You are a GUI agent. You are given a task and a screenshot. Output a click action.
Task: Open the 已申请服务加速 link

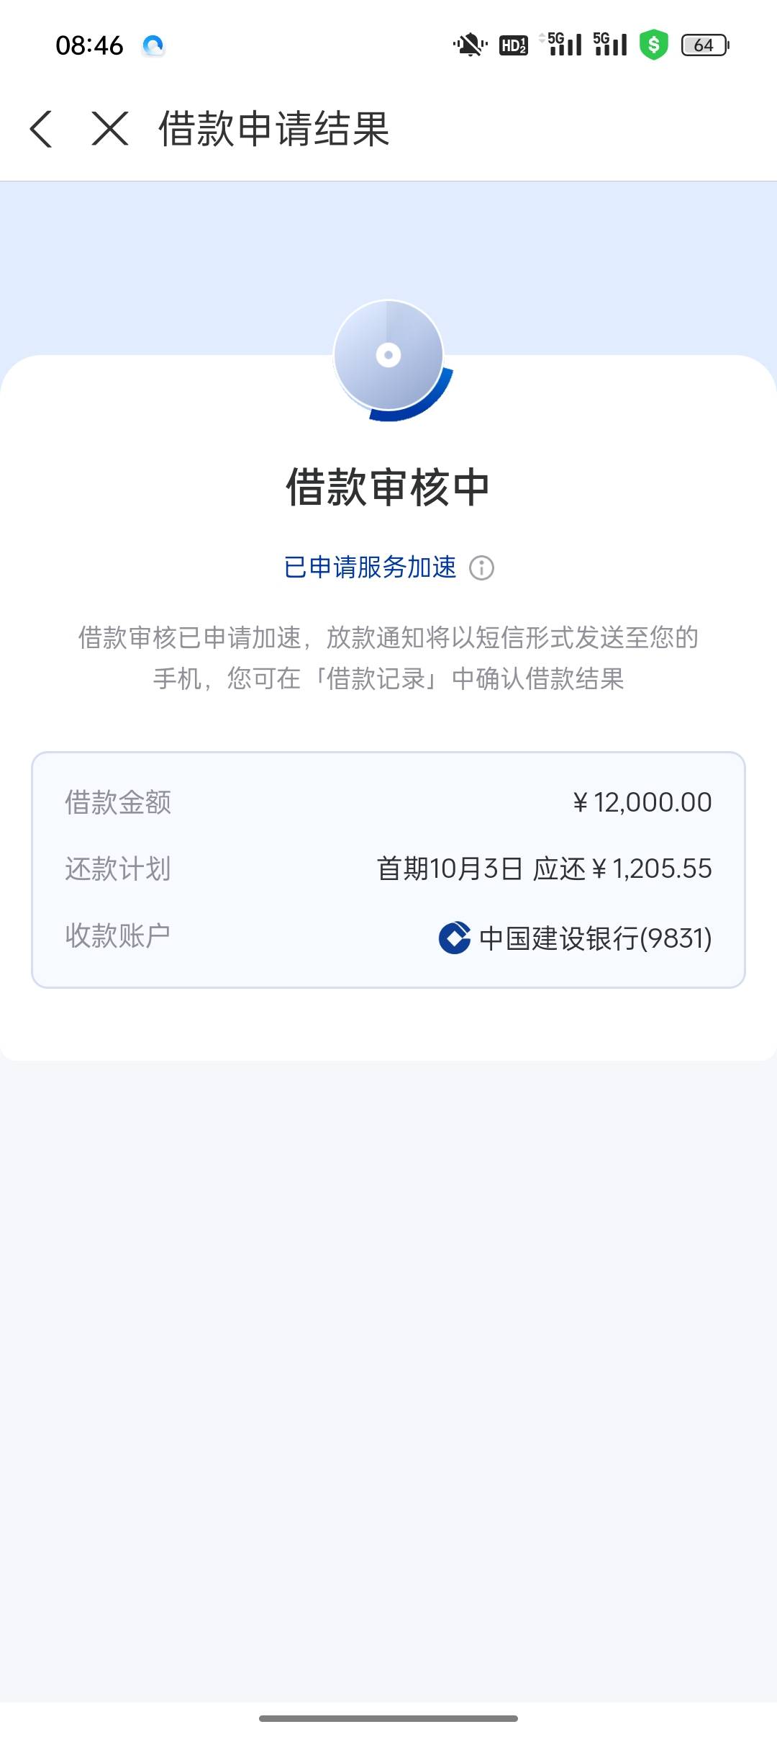[371, 567]
